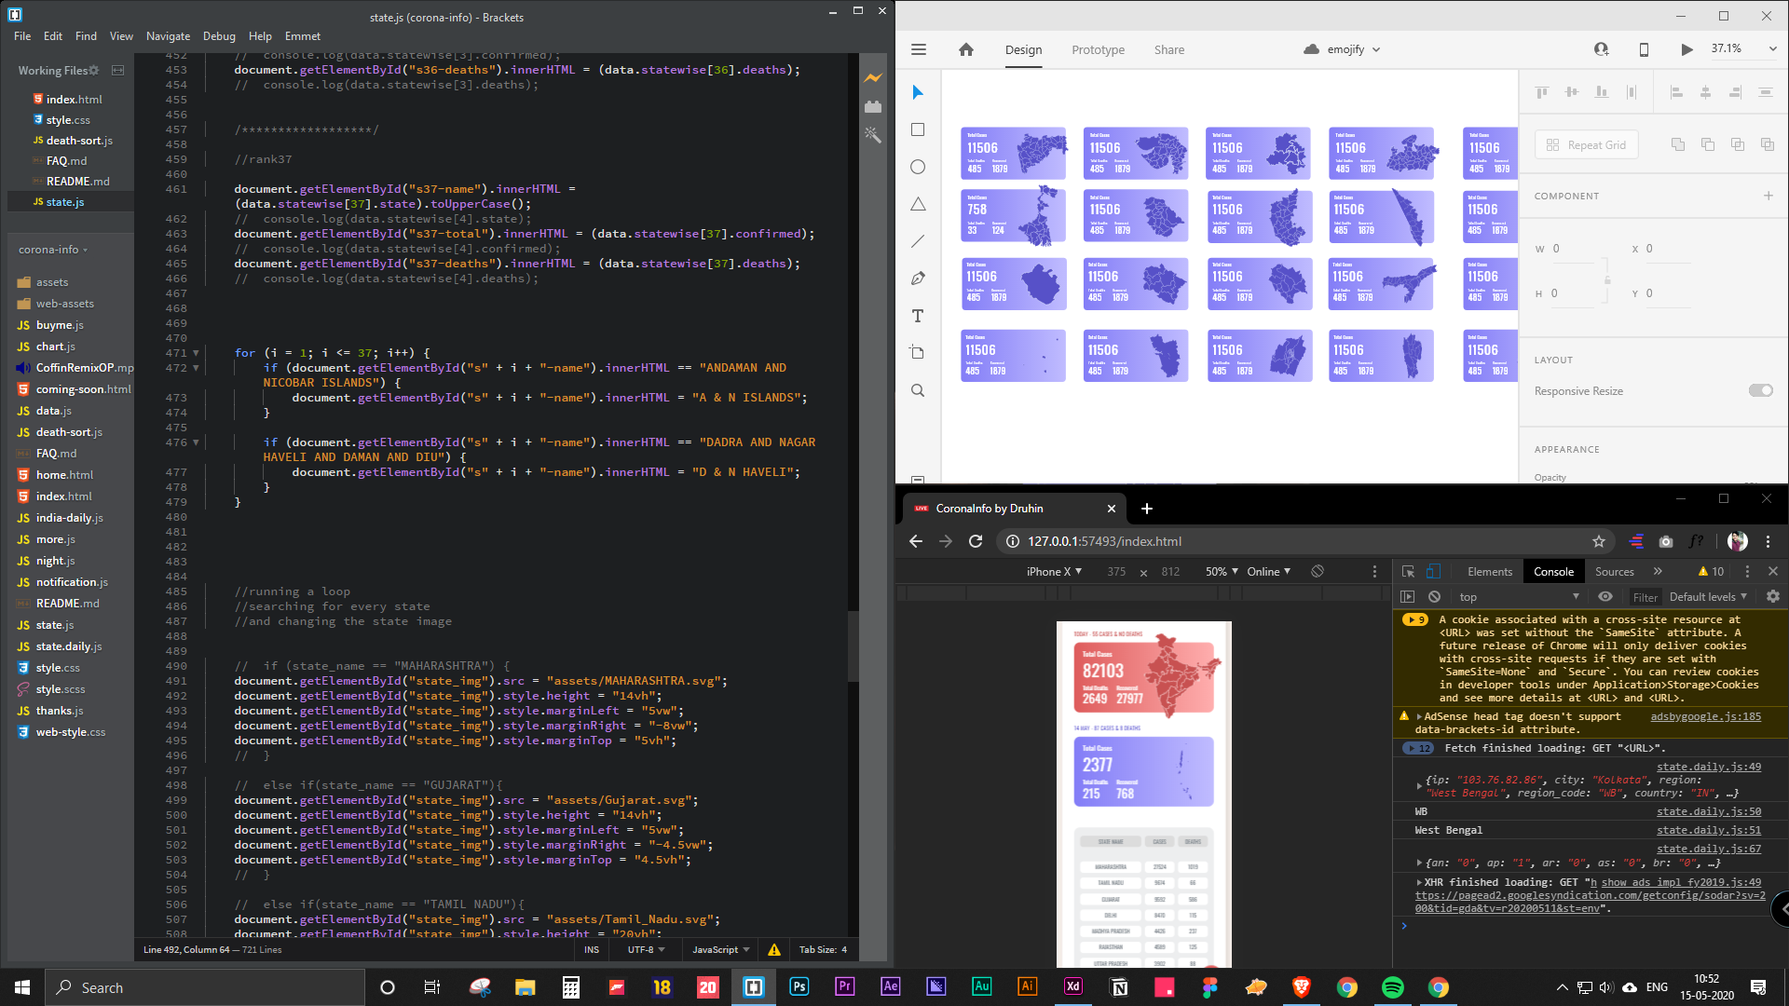Toggle INS insert mode in Brackets status bar
Screen dimensions: 1789x1006
[592, 950]
